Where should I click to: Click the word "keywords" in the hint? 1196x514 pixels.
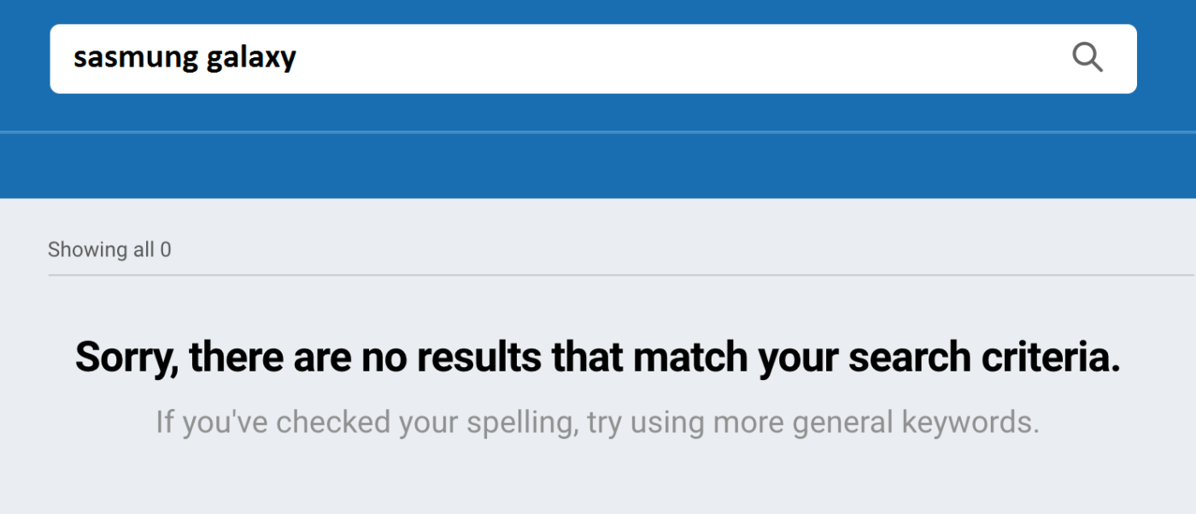click(x=970, y=422)
